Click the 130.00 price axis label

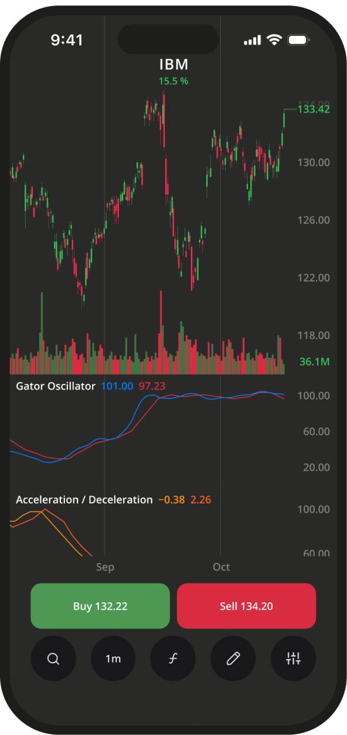pos(314,163)
